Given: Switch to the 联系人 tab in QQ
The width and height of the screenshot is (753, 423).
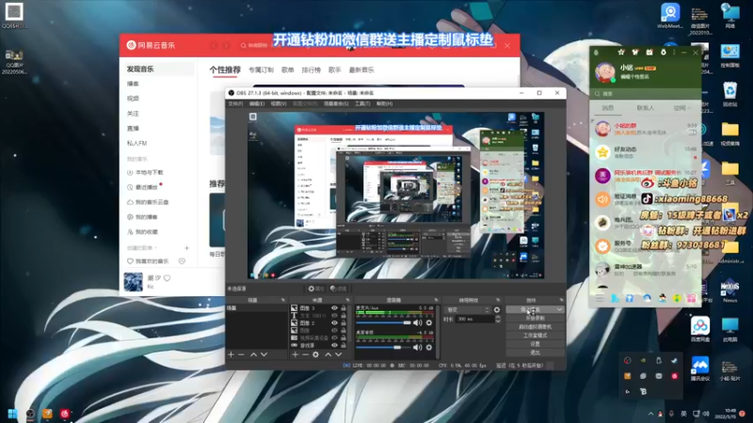Looking at the screenshot, I should [x=645, y=108].
